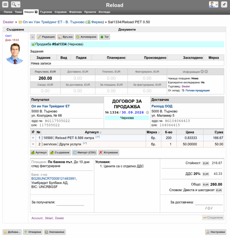Follow the Dealer breadcrumb link
230x238 pixels.
coord(8,22)
